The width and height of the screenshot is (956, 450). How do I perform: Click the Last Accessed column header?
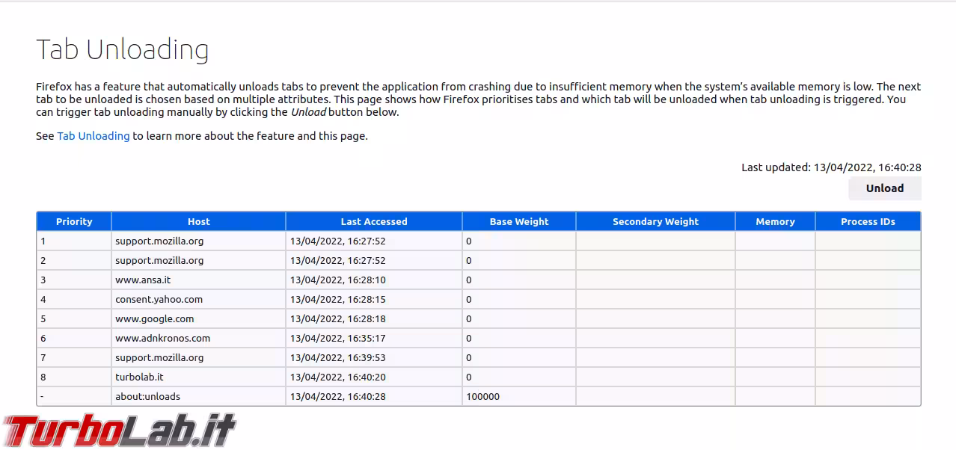(x=374, y=221)
